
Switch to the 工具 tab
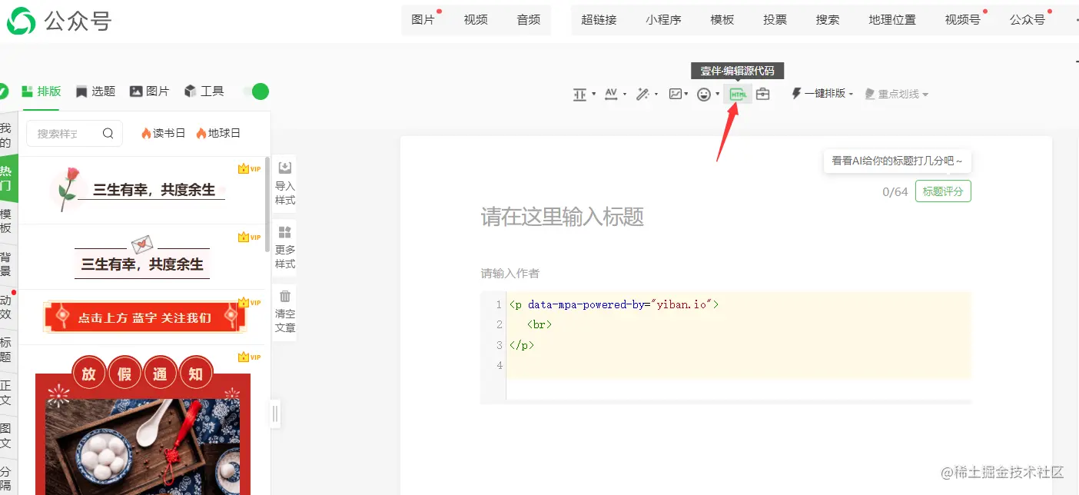204,91
